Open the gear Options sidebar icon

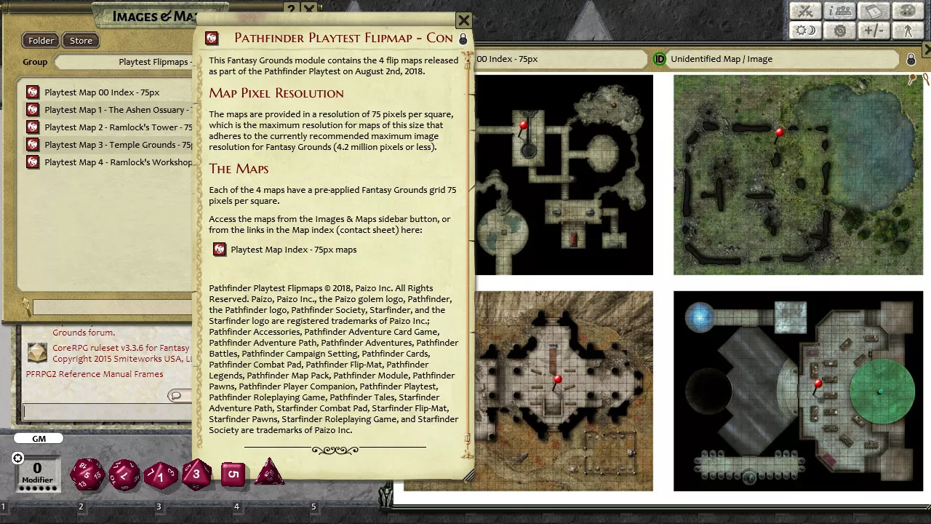coord(839,31)
